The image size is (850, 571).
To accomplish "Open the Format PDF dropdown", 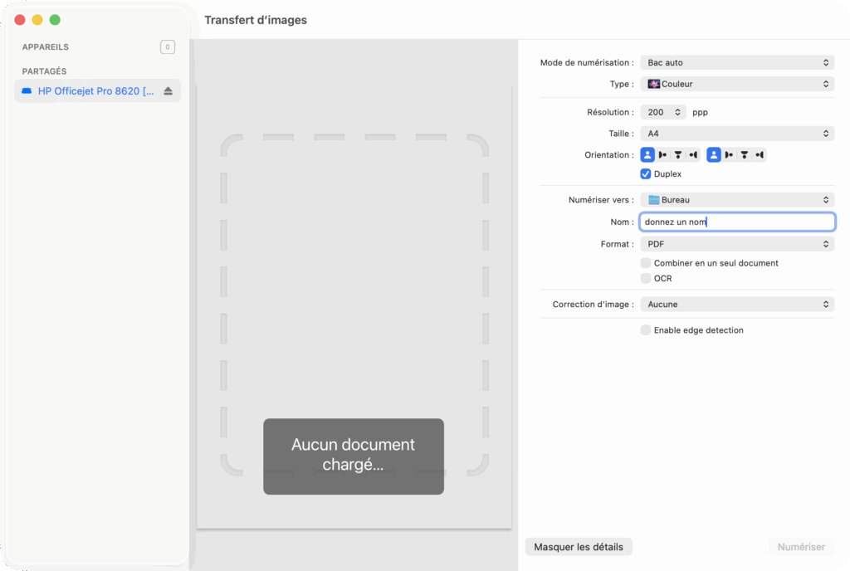I will coord(737,244).
